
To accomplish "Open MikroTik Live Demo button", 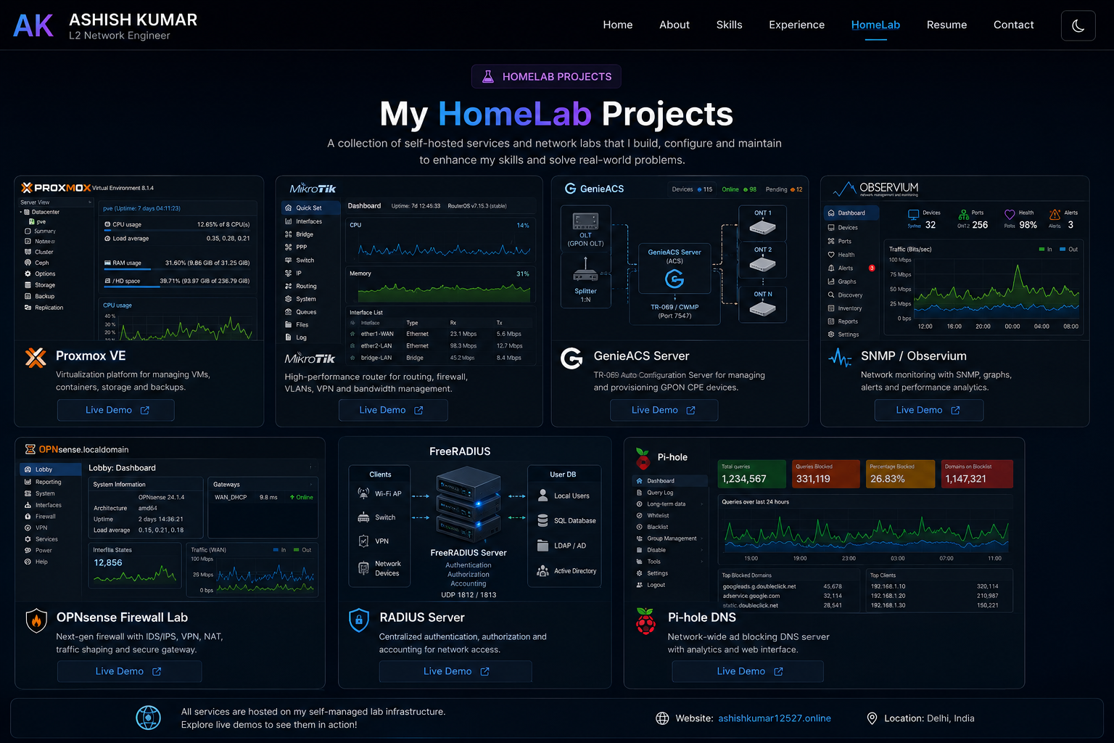I will click(x=393, y=410).
